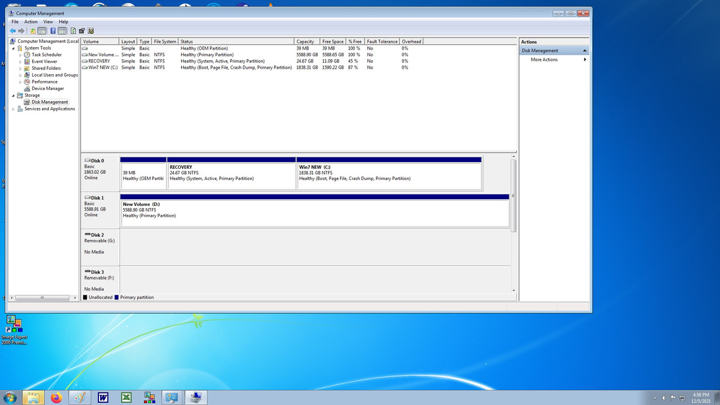Click the Disk 1 label box
The width and height of the screenshot is (720, 405).
click(100, 210)
